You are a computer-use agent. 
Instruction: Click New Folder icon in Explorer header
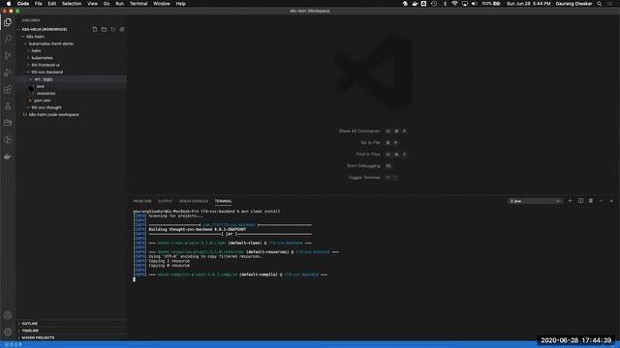coord(104,29)
